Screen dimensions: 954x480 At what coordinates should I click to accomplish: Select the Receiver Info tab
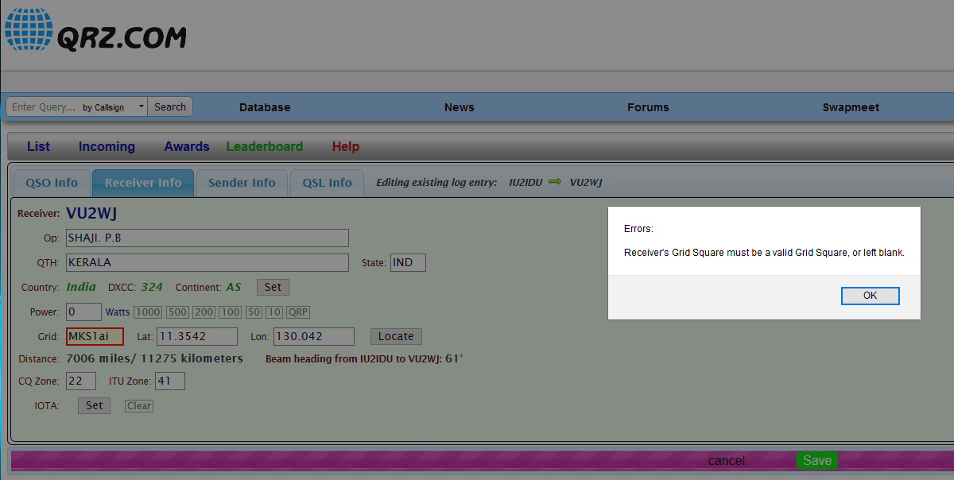coord(143,183)
